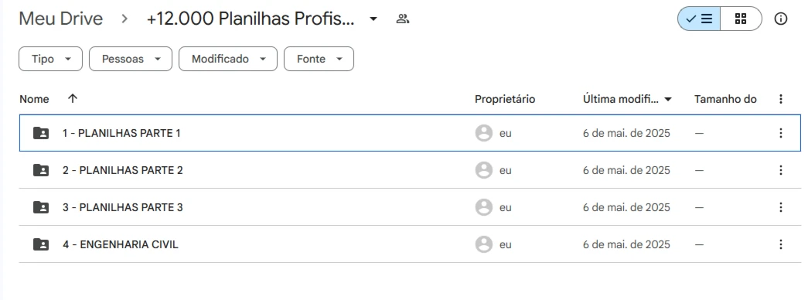Viewport: 808px width, 300px height.
Task: Click the shared folder icon of 4 - ENGENHARIA CIVIL
Action: pos(41,244)
